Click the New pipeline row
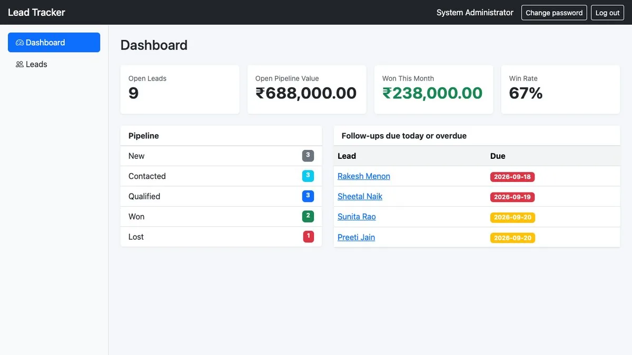Viewport: 632px width, 355px height. [x=221, y=156]
